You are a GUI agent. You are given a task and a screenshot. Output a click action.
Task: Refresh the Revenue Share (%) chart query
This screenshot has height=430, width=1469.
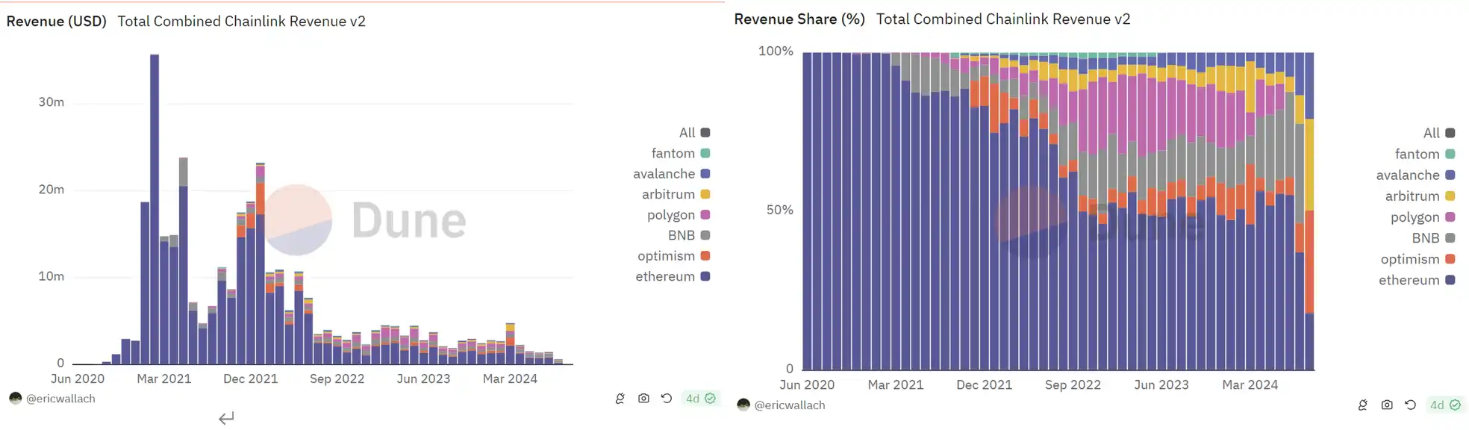point(1410,405)
